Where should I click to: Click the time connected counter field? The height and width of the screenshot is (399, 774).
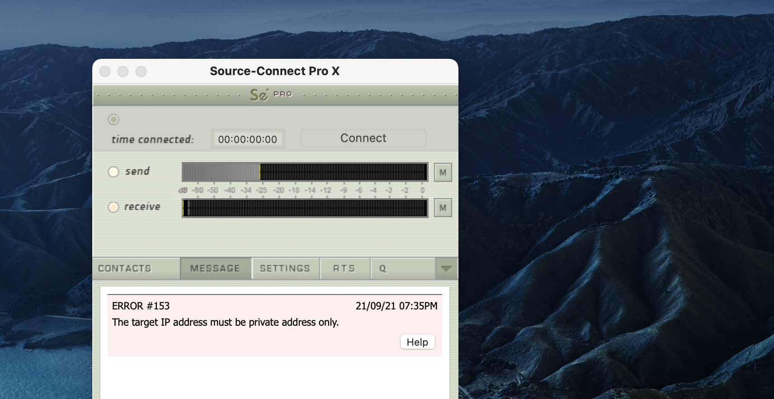(x=248, y=139)
